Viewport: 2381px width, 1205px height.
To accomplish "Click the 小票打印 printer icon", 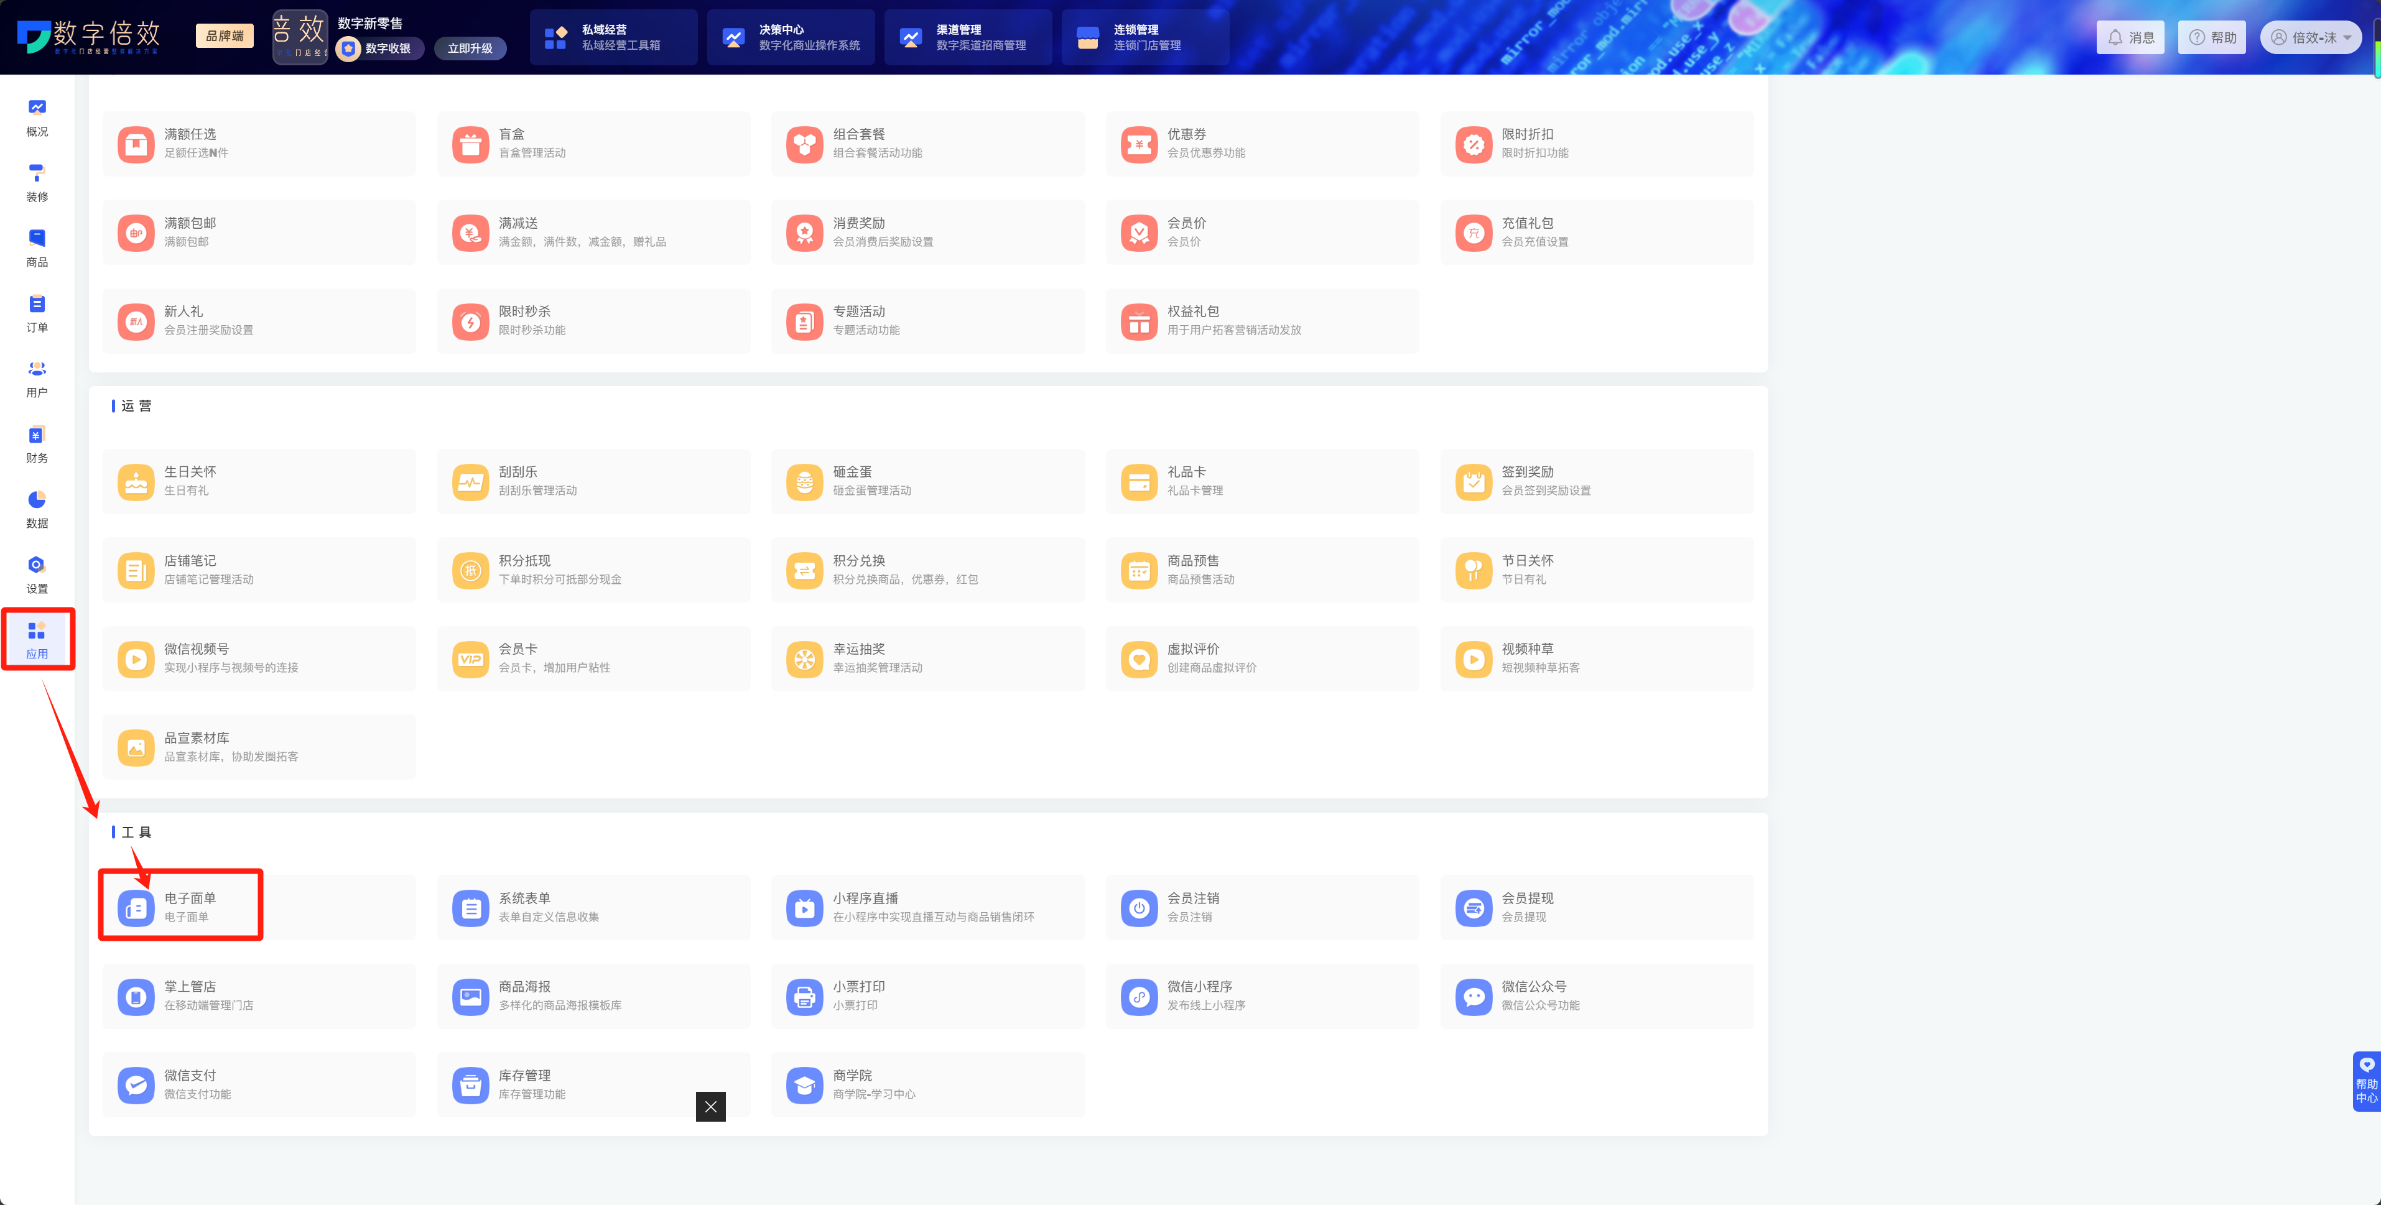I will click(804, 996).
